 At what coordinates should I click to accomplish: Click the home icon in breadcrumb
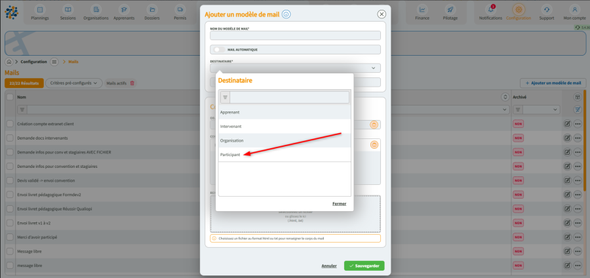pos(9,62)
